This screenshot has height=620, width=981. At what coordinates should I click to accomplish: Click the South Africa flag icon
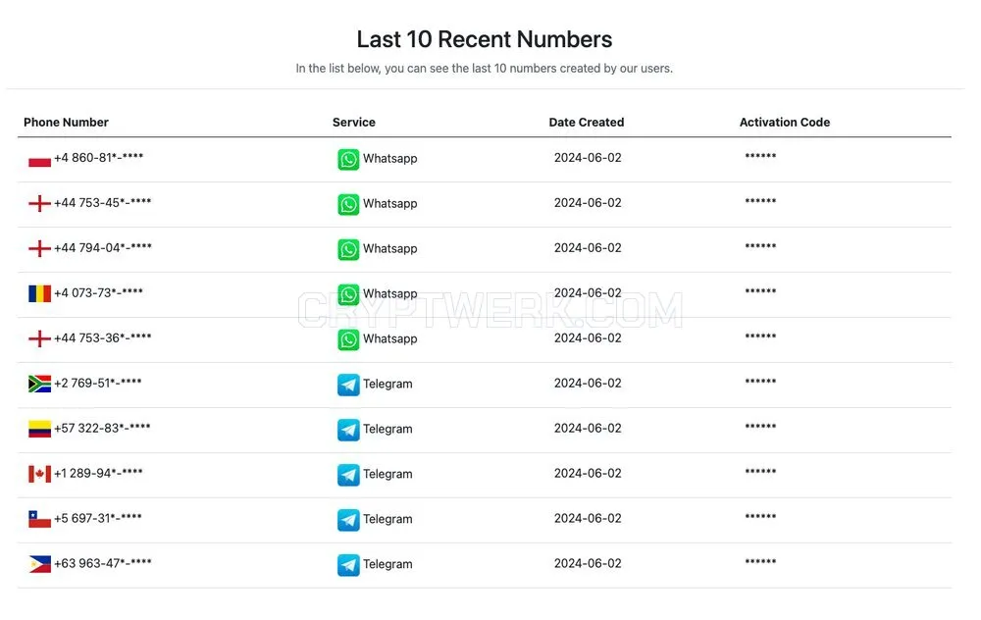tap(39, 384)
